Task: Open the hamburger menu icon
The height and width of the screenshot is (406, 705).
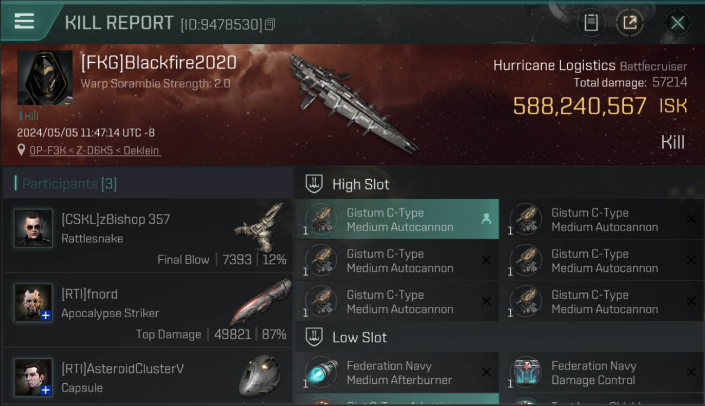Action: pos(24,21)
